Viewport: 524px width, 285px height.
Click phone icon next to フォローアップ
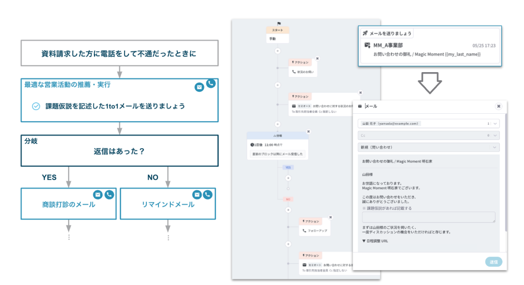(x=304, y=230)
